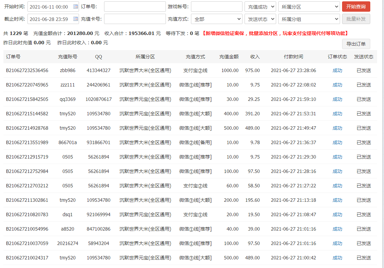Select order number B210627212752984
This screenshot has height=268, width=384.
tap(27, 171)
